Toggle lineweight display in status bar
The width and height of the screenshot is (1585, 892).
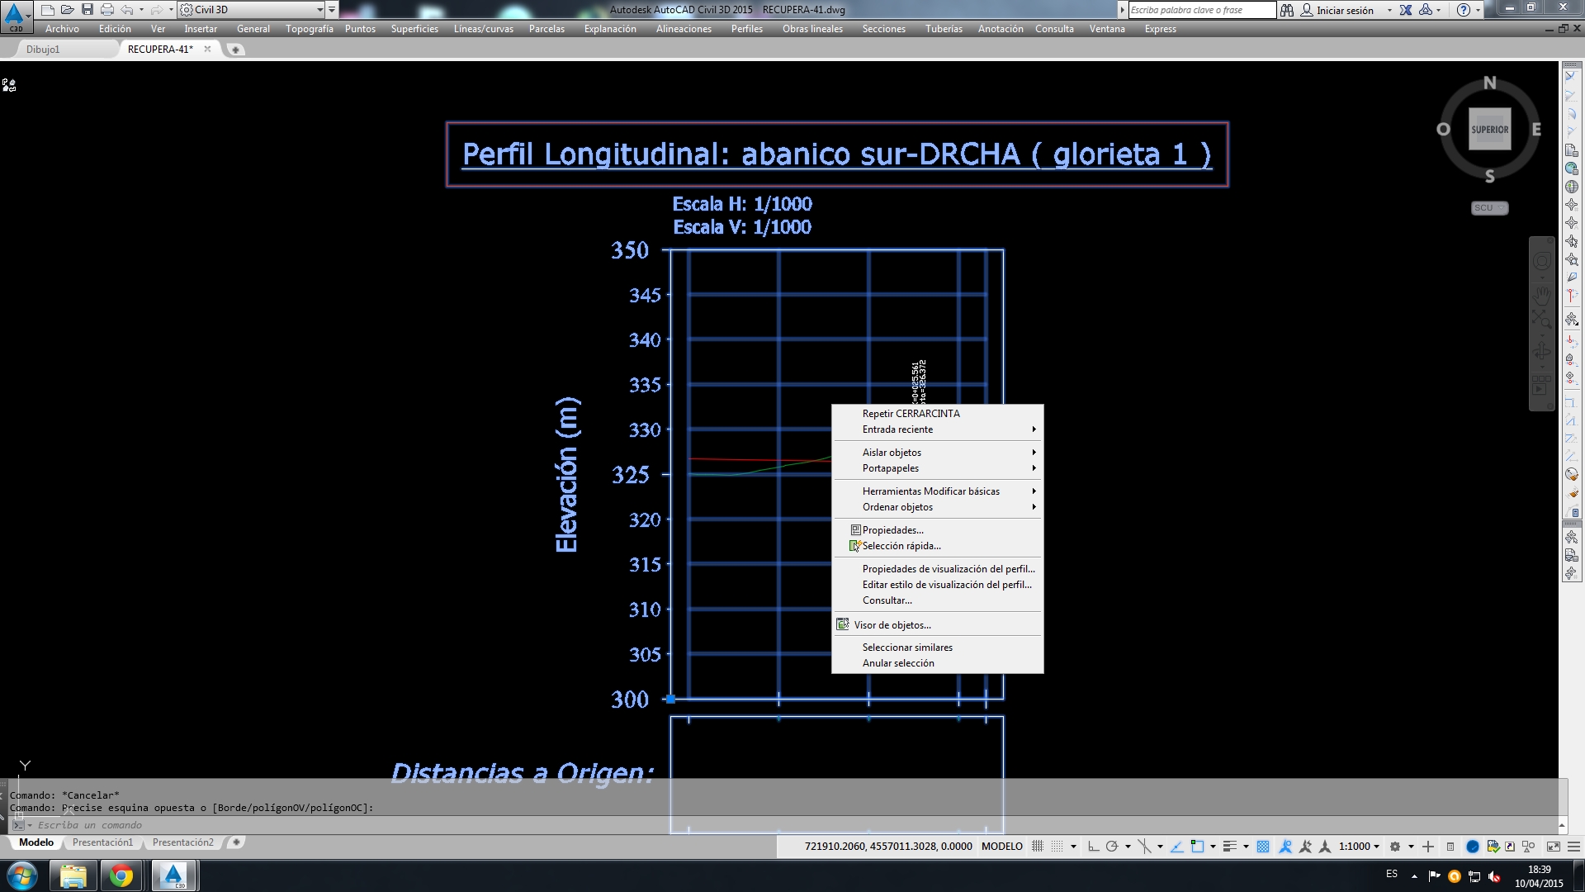click(x=1230, y=847)
